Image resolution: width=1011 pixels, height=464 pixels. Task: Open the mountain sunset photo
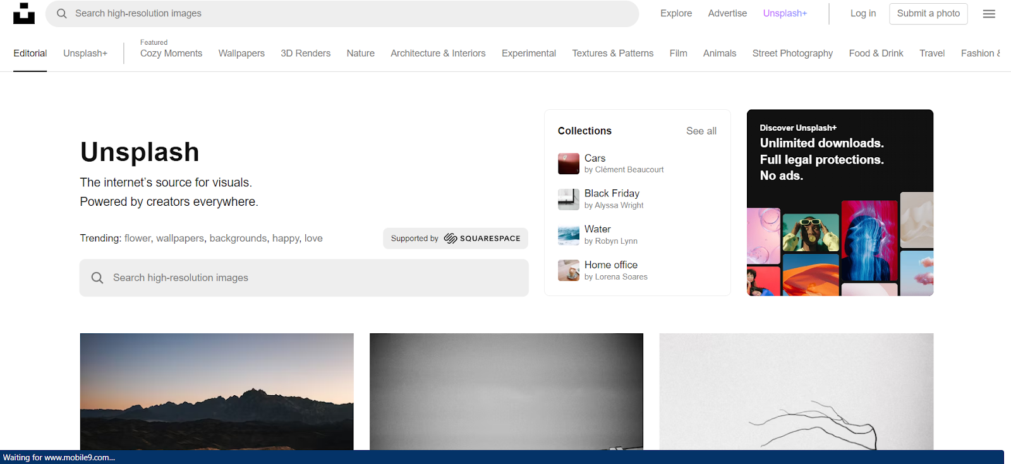coord(217,391)
